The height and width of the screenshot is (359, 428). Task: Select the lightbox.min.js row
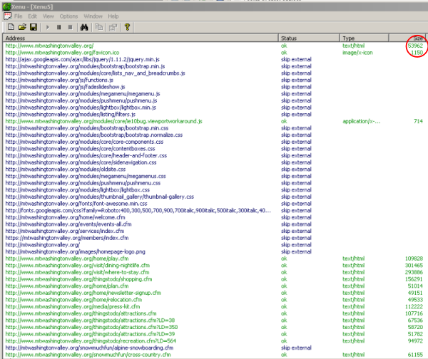214,108
